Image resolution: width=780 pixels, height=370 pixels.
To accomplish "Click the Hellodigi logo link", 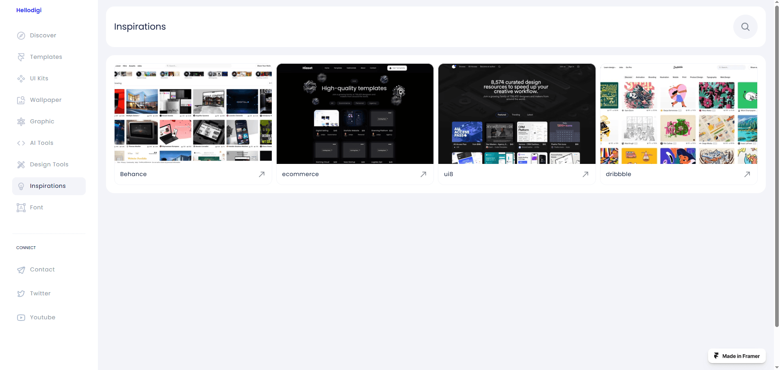I will click(x=29, y=10).
